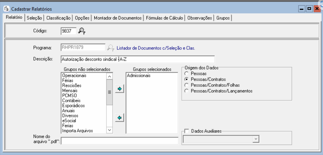The width and height of the screenshot is (323, 155).
Task: Click the search icon next to Programa
Action: pyautogui.click(x=110, y=48)
